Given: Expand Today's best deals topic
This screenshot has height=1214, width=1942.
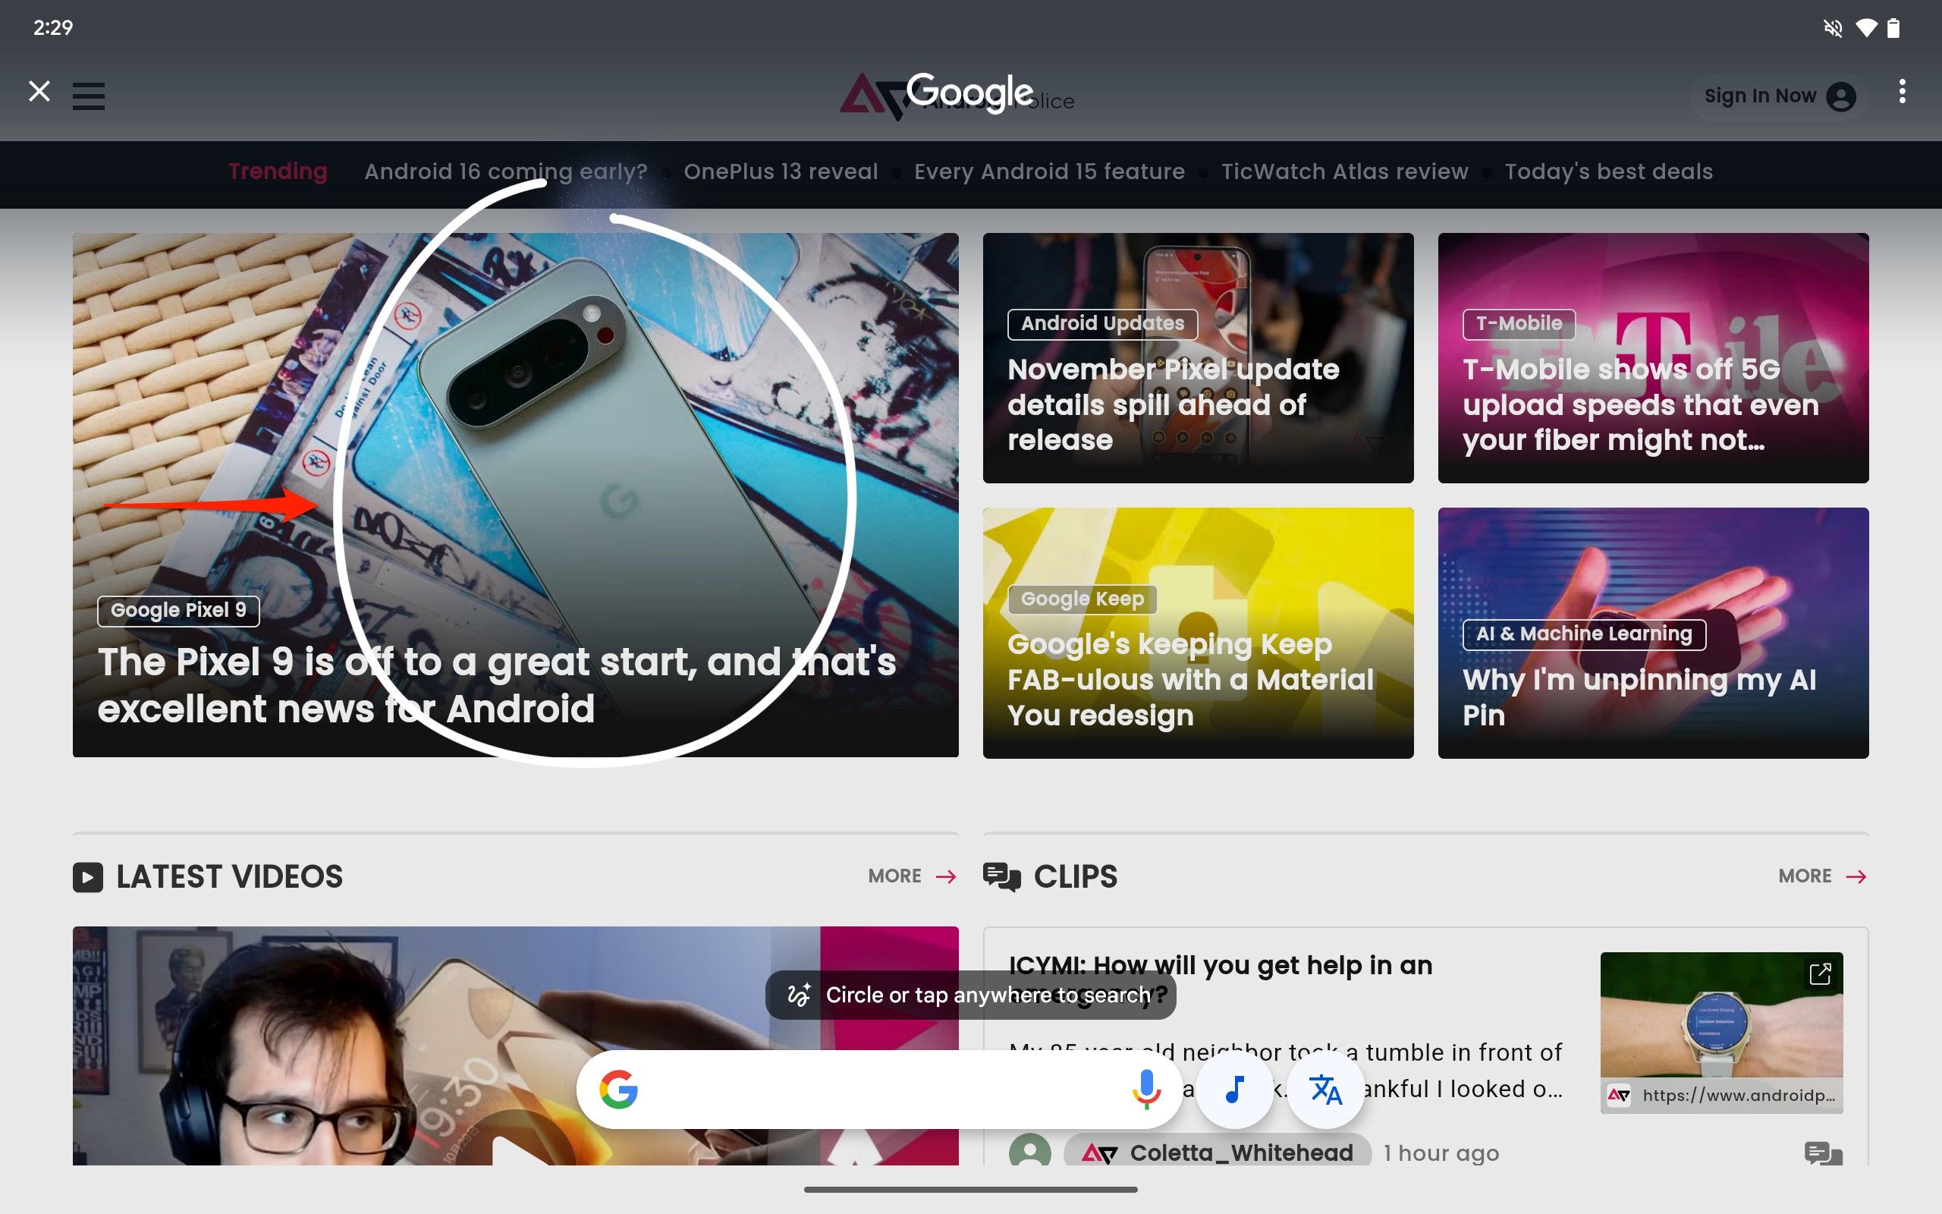Looking at the screenshot, I should click(1609, 172).
